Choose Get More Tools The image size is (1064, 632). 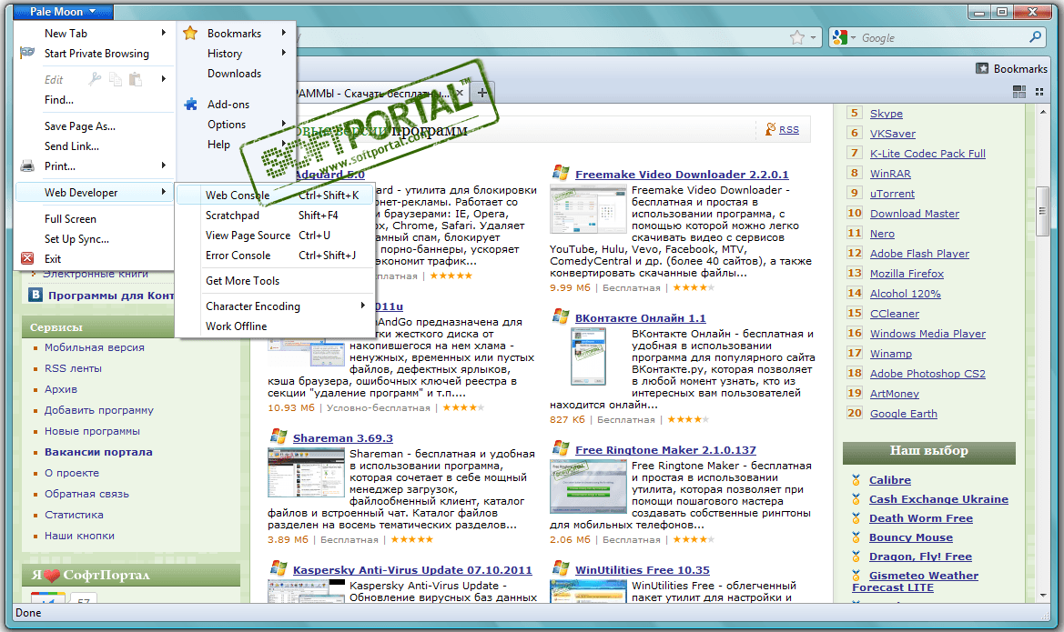coord(275,281)
